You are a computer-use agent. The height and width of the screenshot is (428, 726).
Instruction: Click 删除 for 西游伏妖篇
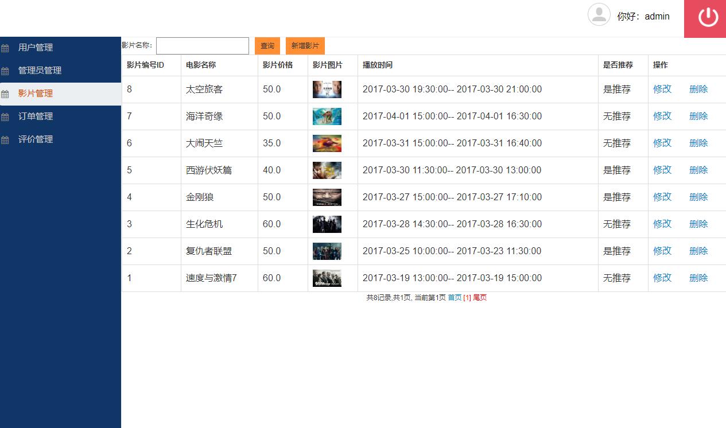[x=698, y=170]
